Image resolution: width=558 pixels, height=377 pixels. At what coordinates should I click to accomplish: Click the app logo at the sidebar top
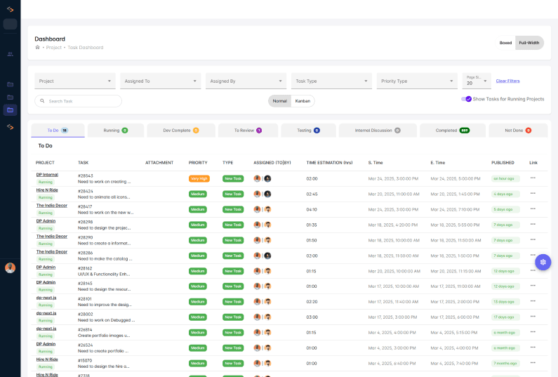[10, 8]
